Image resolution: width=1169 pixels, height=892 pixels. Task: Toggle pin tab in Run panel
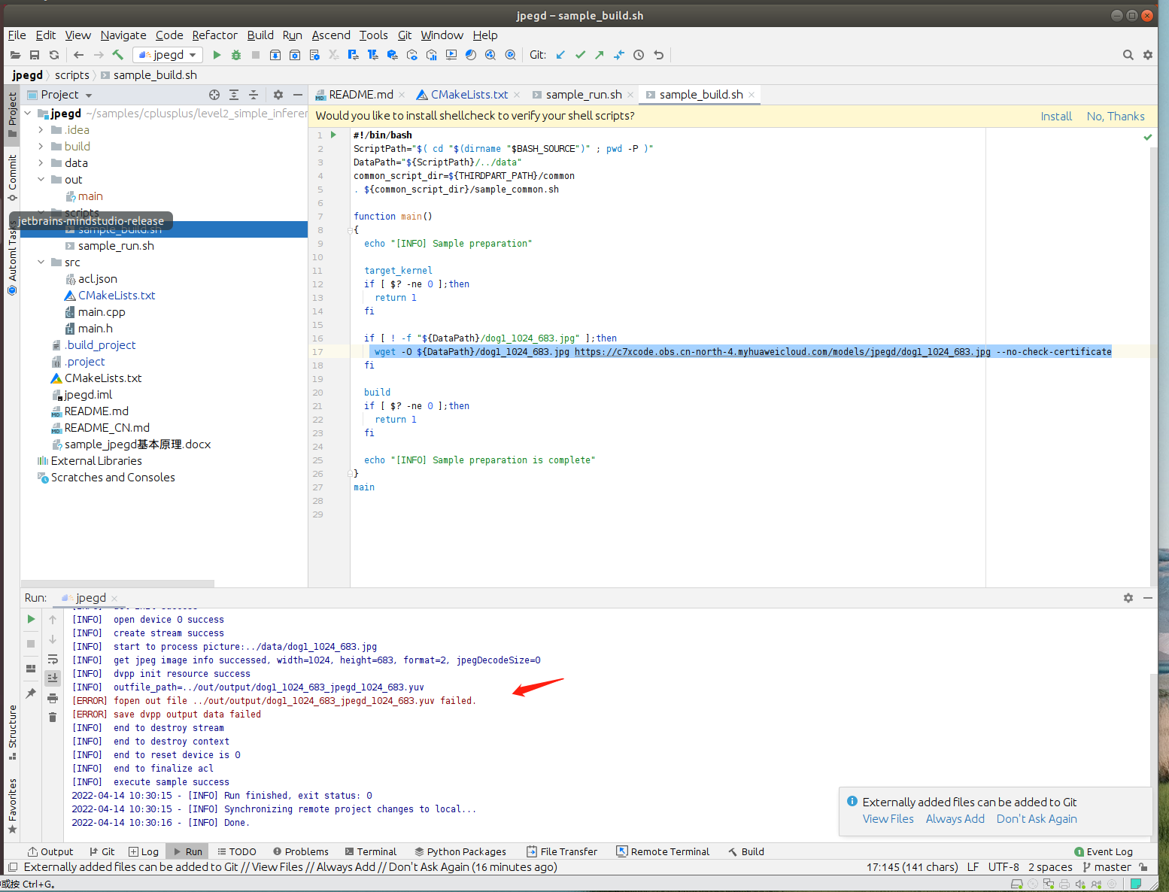[31, 693]
